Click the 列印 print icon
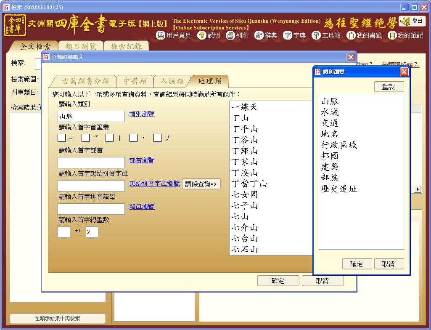The height and width of the screenshot is (330, 431). point(230,36)
